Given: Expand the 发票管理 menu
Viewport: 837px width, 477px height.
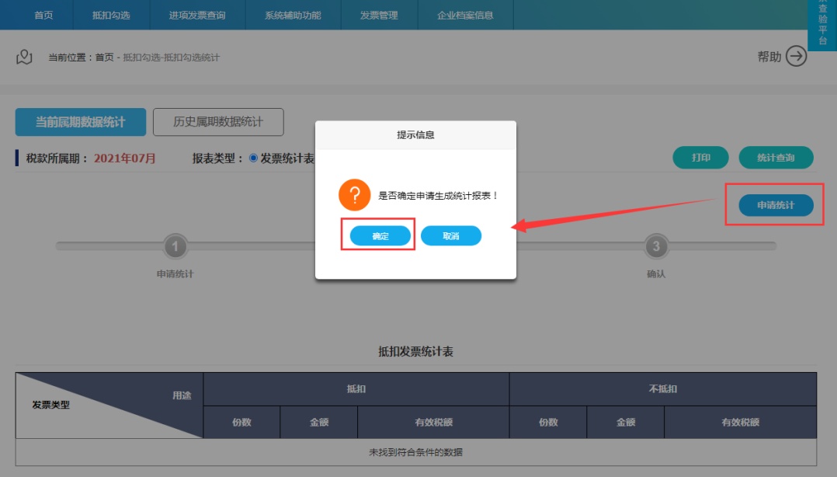Looking at the screenshot, I should tap(379, 16).
